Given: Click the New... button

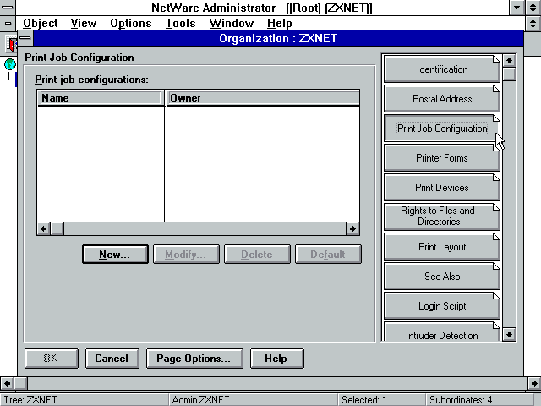Looking at the screenshot, I should [x=115, y=255].
